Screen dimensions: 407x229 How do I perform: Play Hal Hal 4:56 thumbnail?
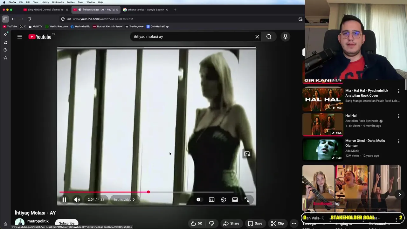pos(323,124)
